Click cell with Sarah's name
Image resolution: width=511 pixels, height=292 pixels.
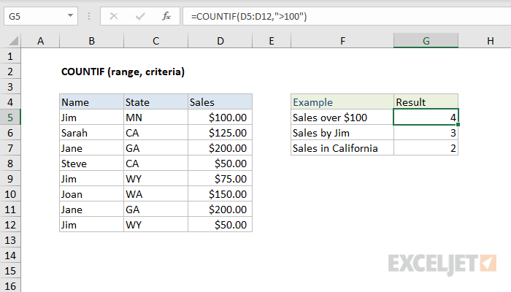(91, 133)
